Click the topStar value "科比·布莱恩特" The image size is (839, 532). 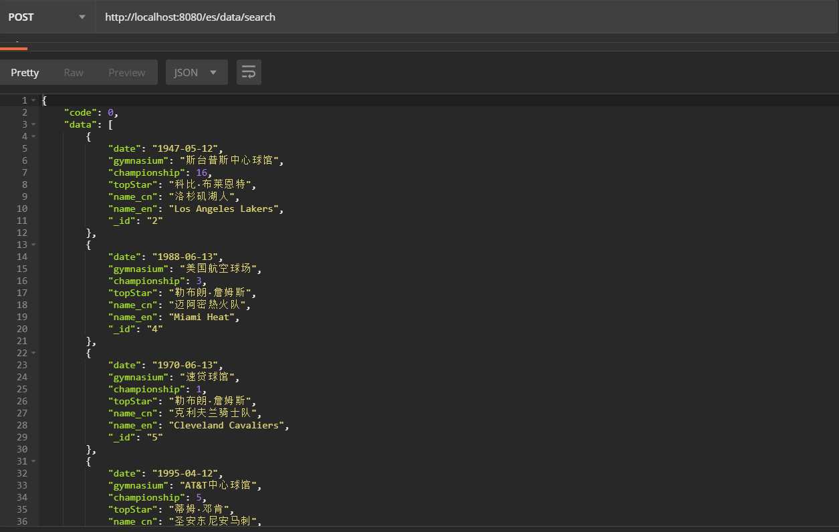coord(210,184)
